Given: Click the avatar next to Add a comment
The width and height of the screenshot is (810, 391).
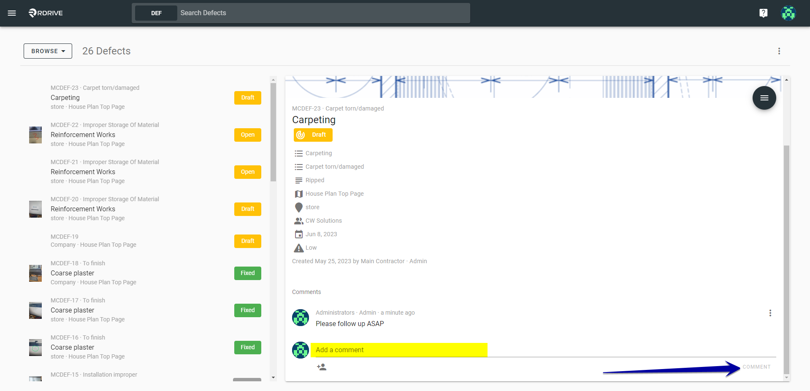Looking at the screenshot, I should tap(301, 350).
